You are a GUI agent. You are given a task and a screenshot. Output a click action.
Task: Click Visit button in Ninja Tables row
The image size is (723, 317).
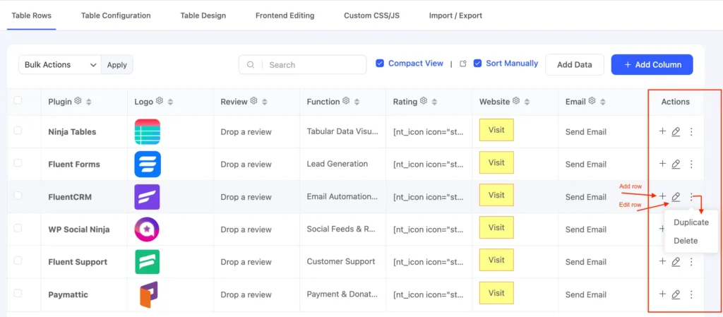[496, 130]
